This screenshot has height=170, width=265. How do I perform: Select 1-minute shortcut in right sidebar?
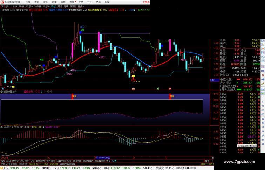click(x=263, y=98)
